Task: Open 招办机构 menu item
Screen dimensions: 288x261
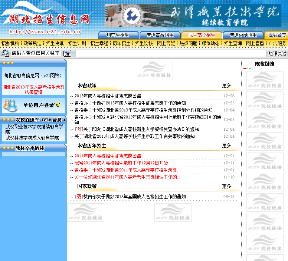Action: (10, 43)
